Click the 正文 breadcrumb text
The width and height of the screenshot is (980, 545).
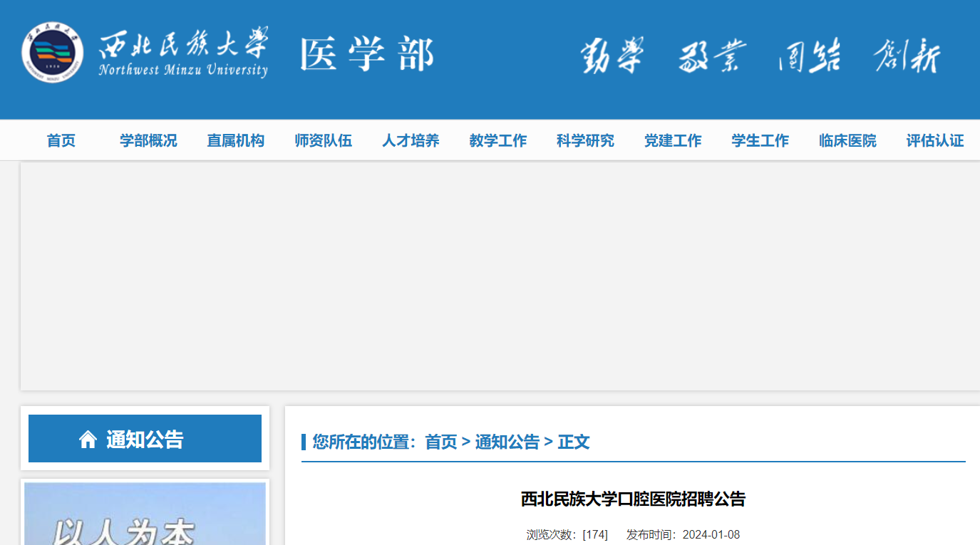point(574,442)
